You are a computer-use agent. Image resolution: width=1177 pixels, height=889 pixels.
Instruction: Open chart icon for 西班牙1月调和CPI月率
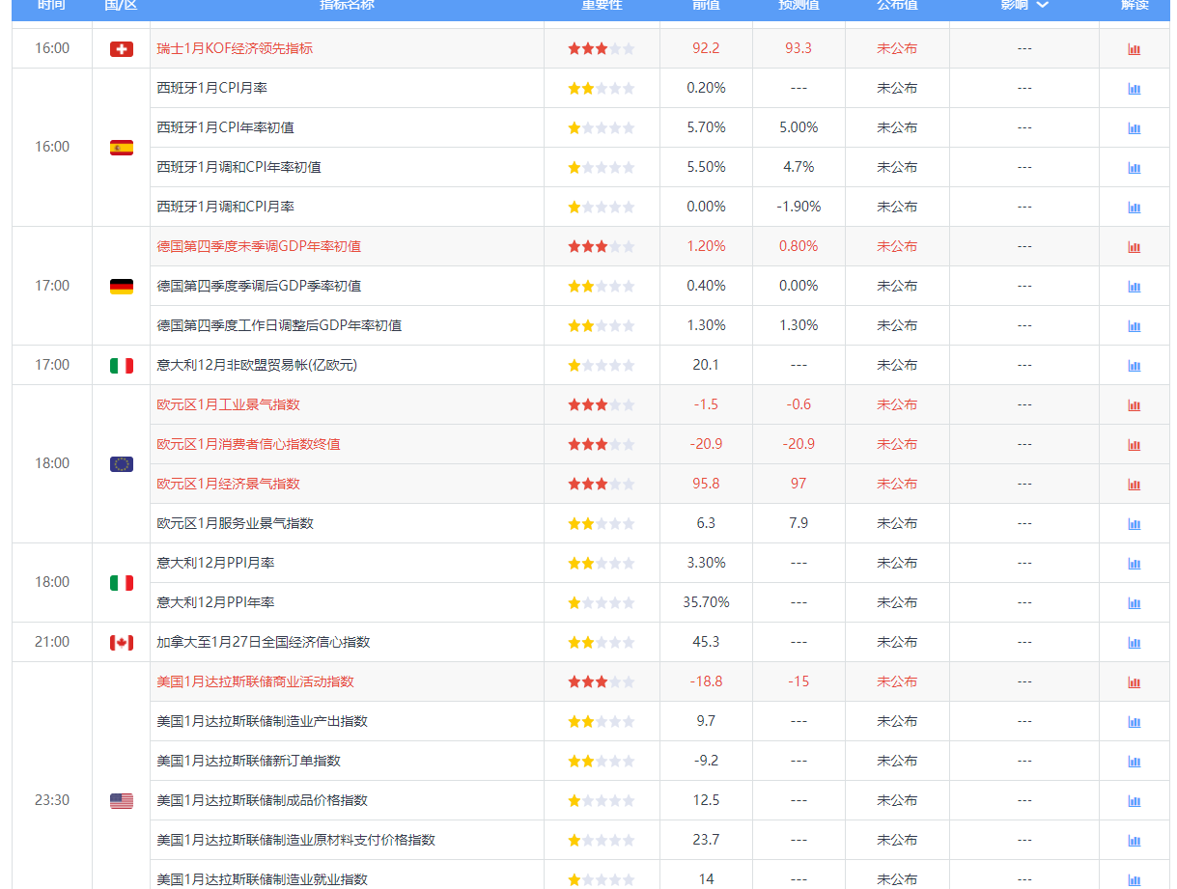[x=1134, y=208]
